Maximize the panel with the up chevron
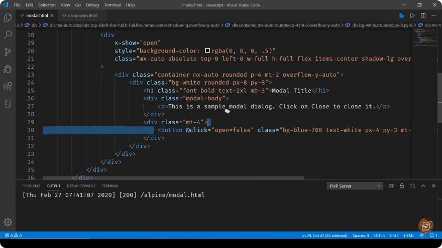Viewport: 442px width, 248px height. tap(423, 186)
